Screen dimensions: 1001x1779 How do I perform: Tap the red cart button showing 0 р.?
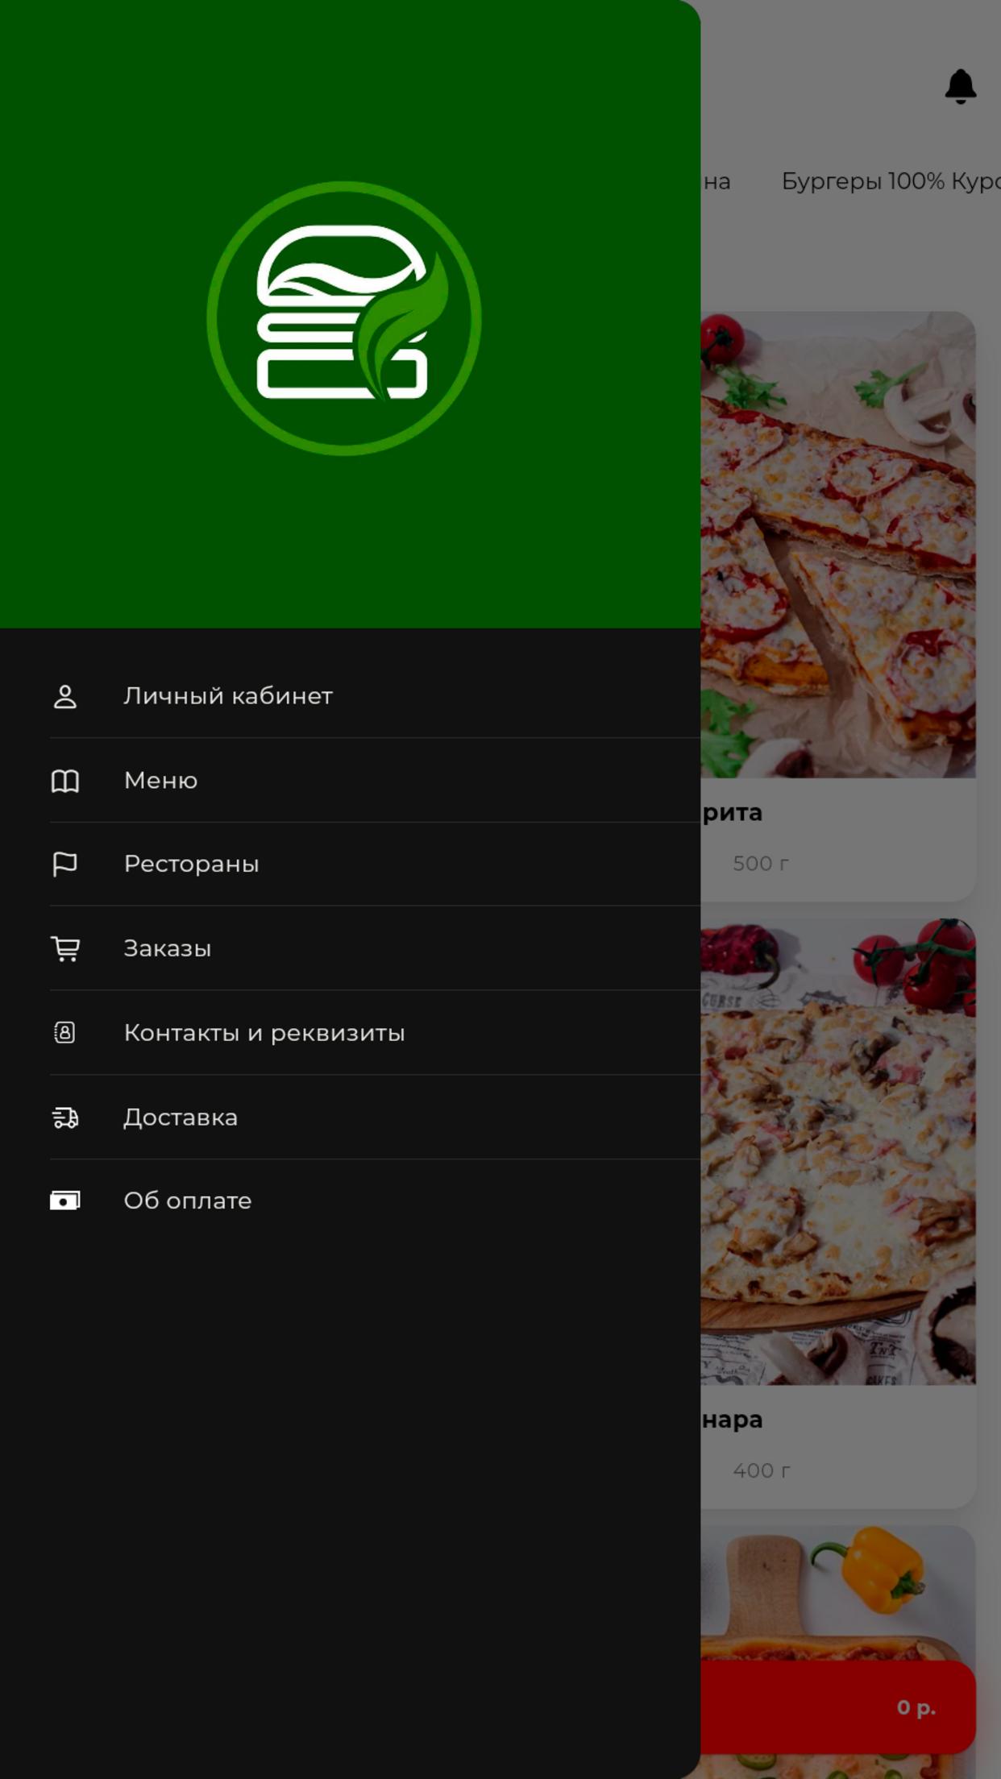pos(838,1706)
